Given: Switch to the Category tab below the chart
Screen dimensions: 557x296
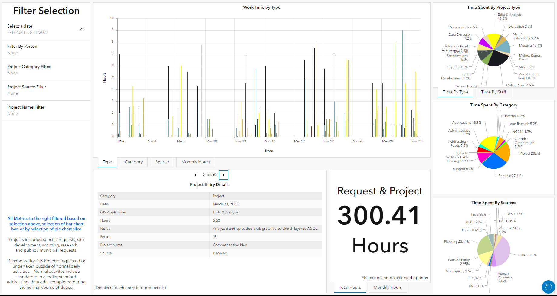Looking at the screenshot, I should point(133,162).
